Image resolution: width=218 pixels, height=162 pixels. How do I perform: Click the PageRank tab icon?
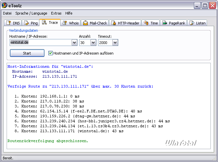[x=165, y=23]
